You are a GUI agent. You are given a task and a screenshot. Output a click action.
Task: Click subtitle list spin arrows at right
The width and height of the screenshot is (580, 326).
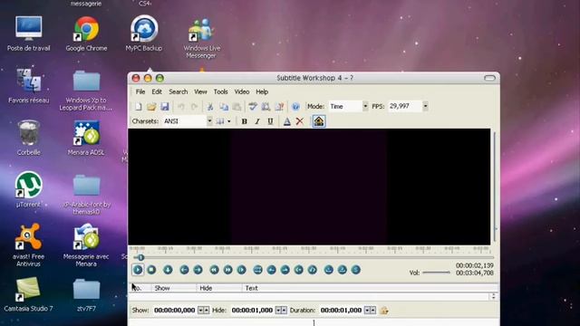(x=493, y=296)
